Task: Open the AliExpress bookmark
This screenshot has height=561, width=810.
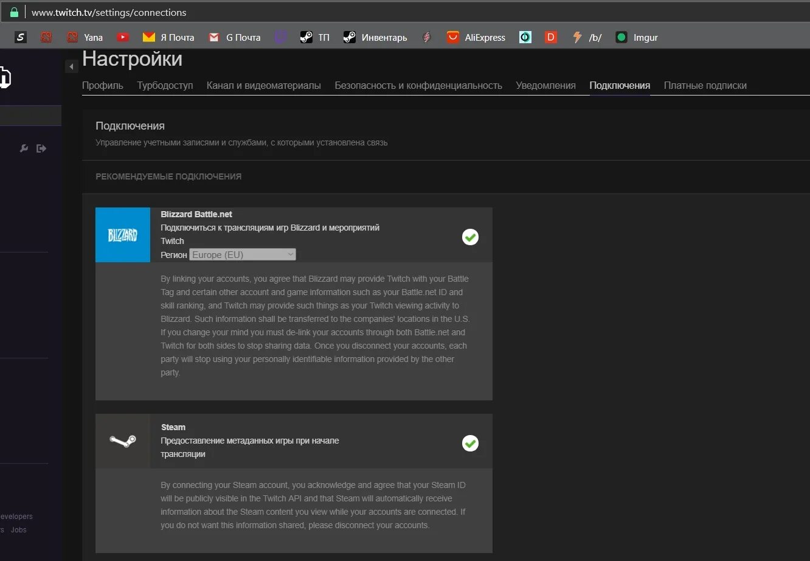Action: point(476,37)
